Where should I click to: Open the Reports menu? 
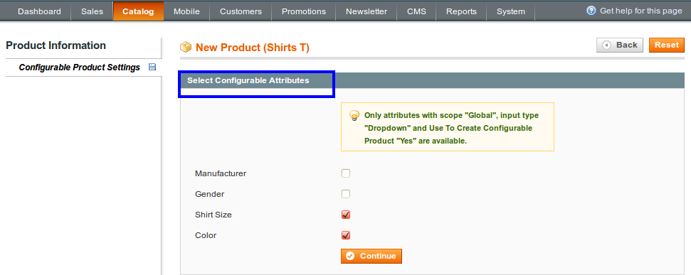click(x=461, y=11)
